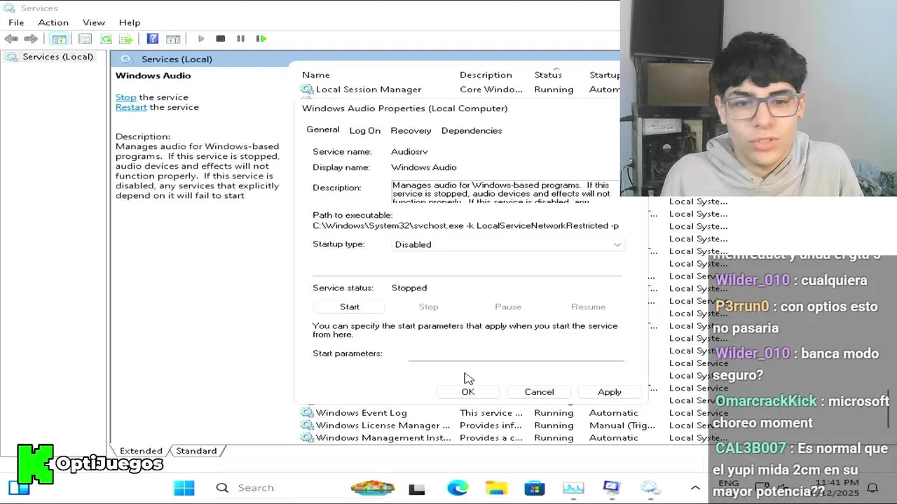897x504 pixels.
Task: Click the Forward arrow in Services toolbar
Action: pos(31,38)
